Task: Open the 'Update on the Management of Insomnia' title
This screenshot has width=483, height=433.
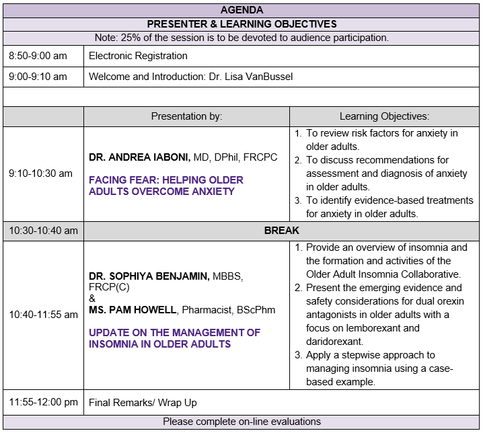Action: click(x=174, y=338)
